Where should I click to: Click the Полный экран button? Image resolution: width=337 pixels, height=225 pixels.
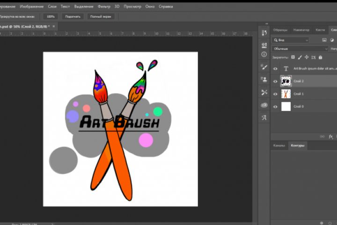[x=99, y=16]
